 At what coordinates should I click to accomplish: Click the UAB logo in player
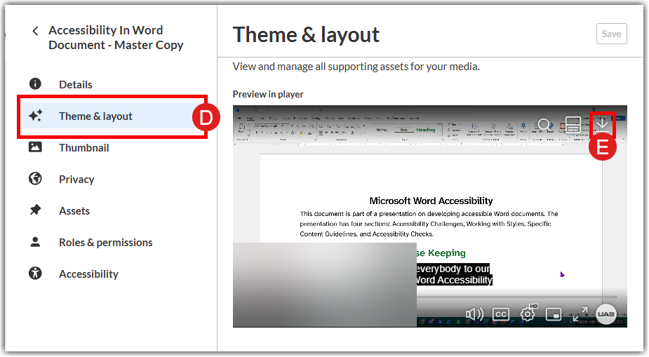[606, 314]
